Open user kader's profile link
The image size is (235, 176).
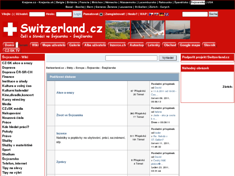pyautogui.click(x=157, y=133)
